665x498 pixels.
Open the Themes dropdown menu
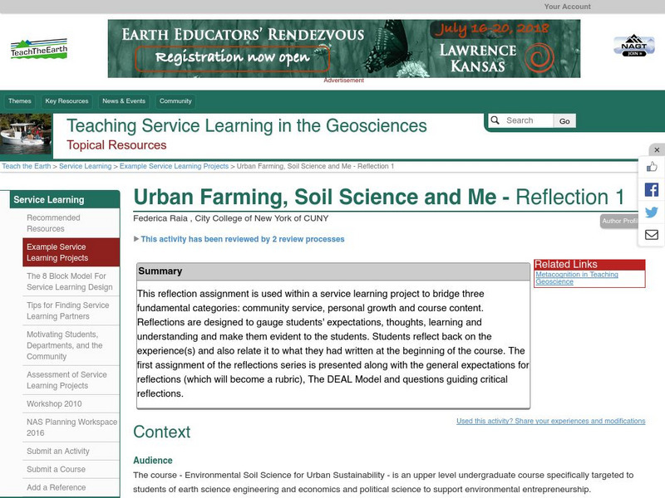pos(20,101)
